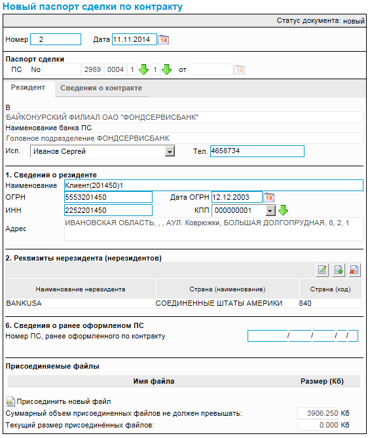The height and width of the screenshot is (438, 370).
Task: Select the BANKUSA nonresident row
Action: (x=183, y=303)
